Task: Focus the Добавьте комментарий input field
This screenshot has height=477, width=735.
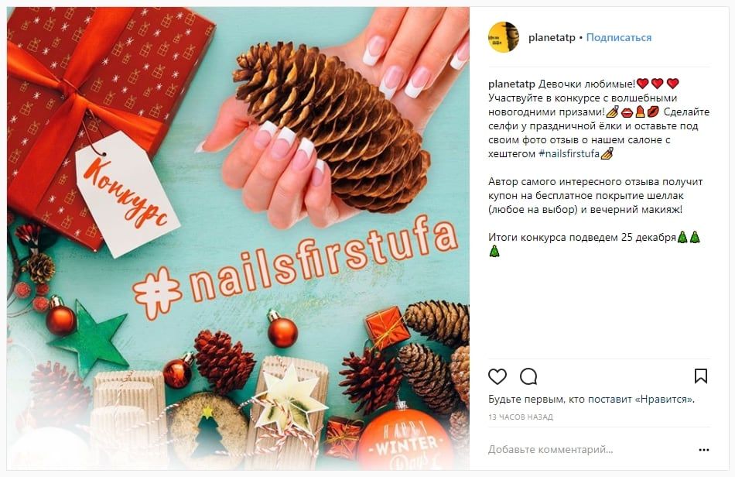Action: (550, 450)
